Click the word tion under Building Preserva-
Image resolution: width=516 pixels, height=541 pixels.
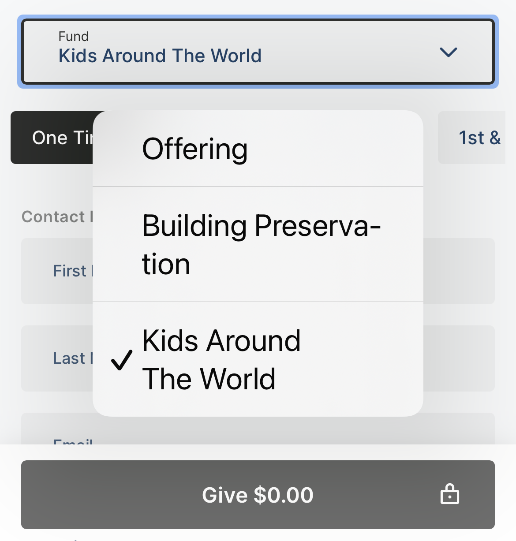coord(166,265)
